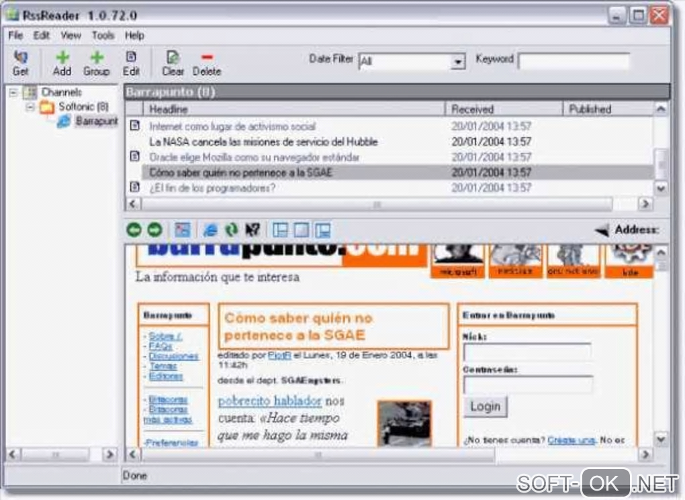
Task: Switch to the first pane layout icon
Action: [280, 230]
